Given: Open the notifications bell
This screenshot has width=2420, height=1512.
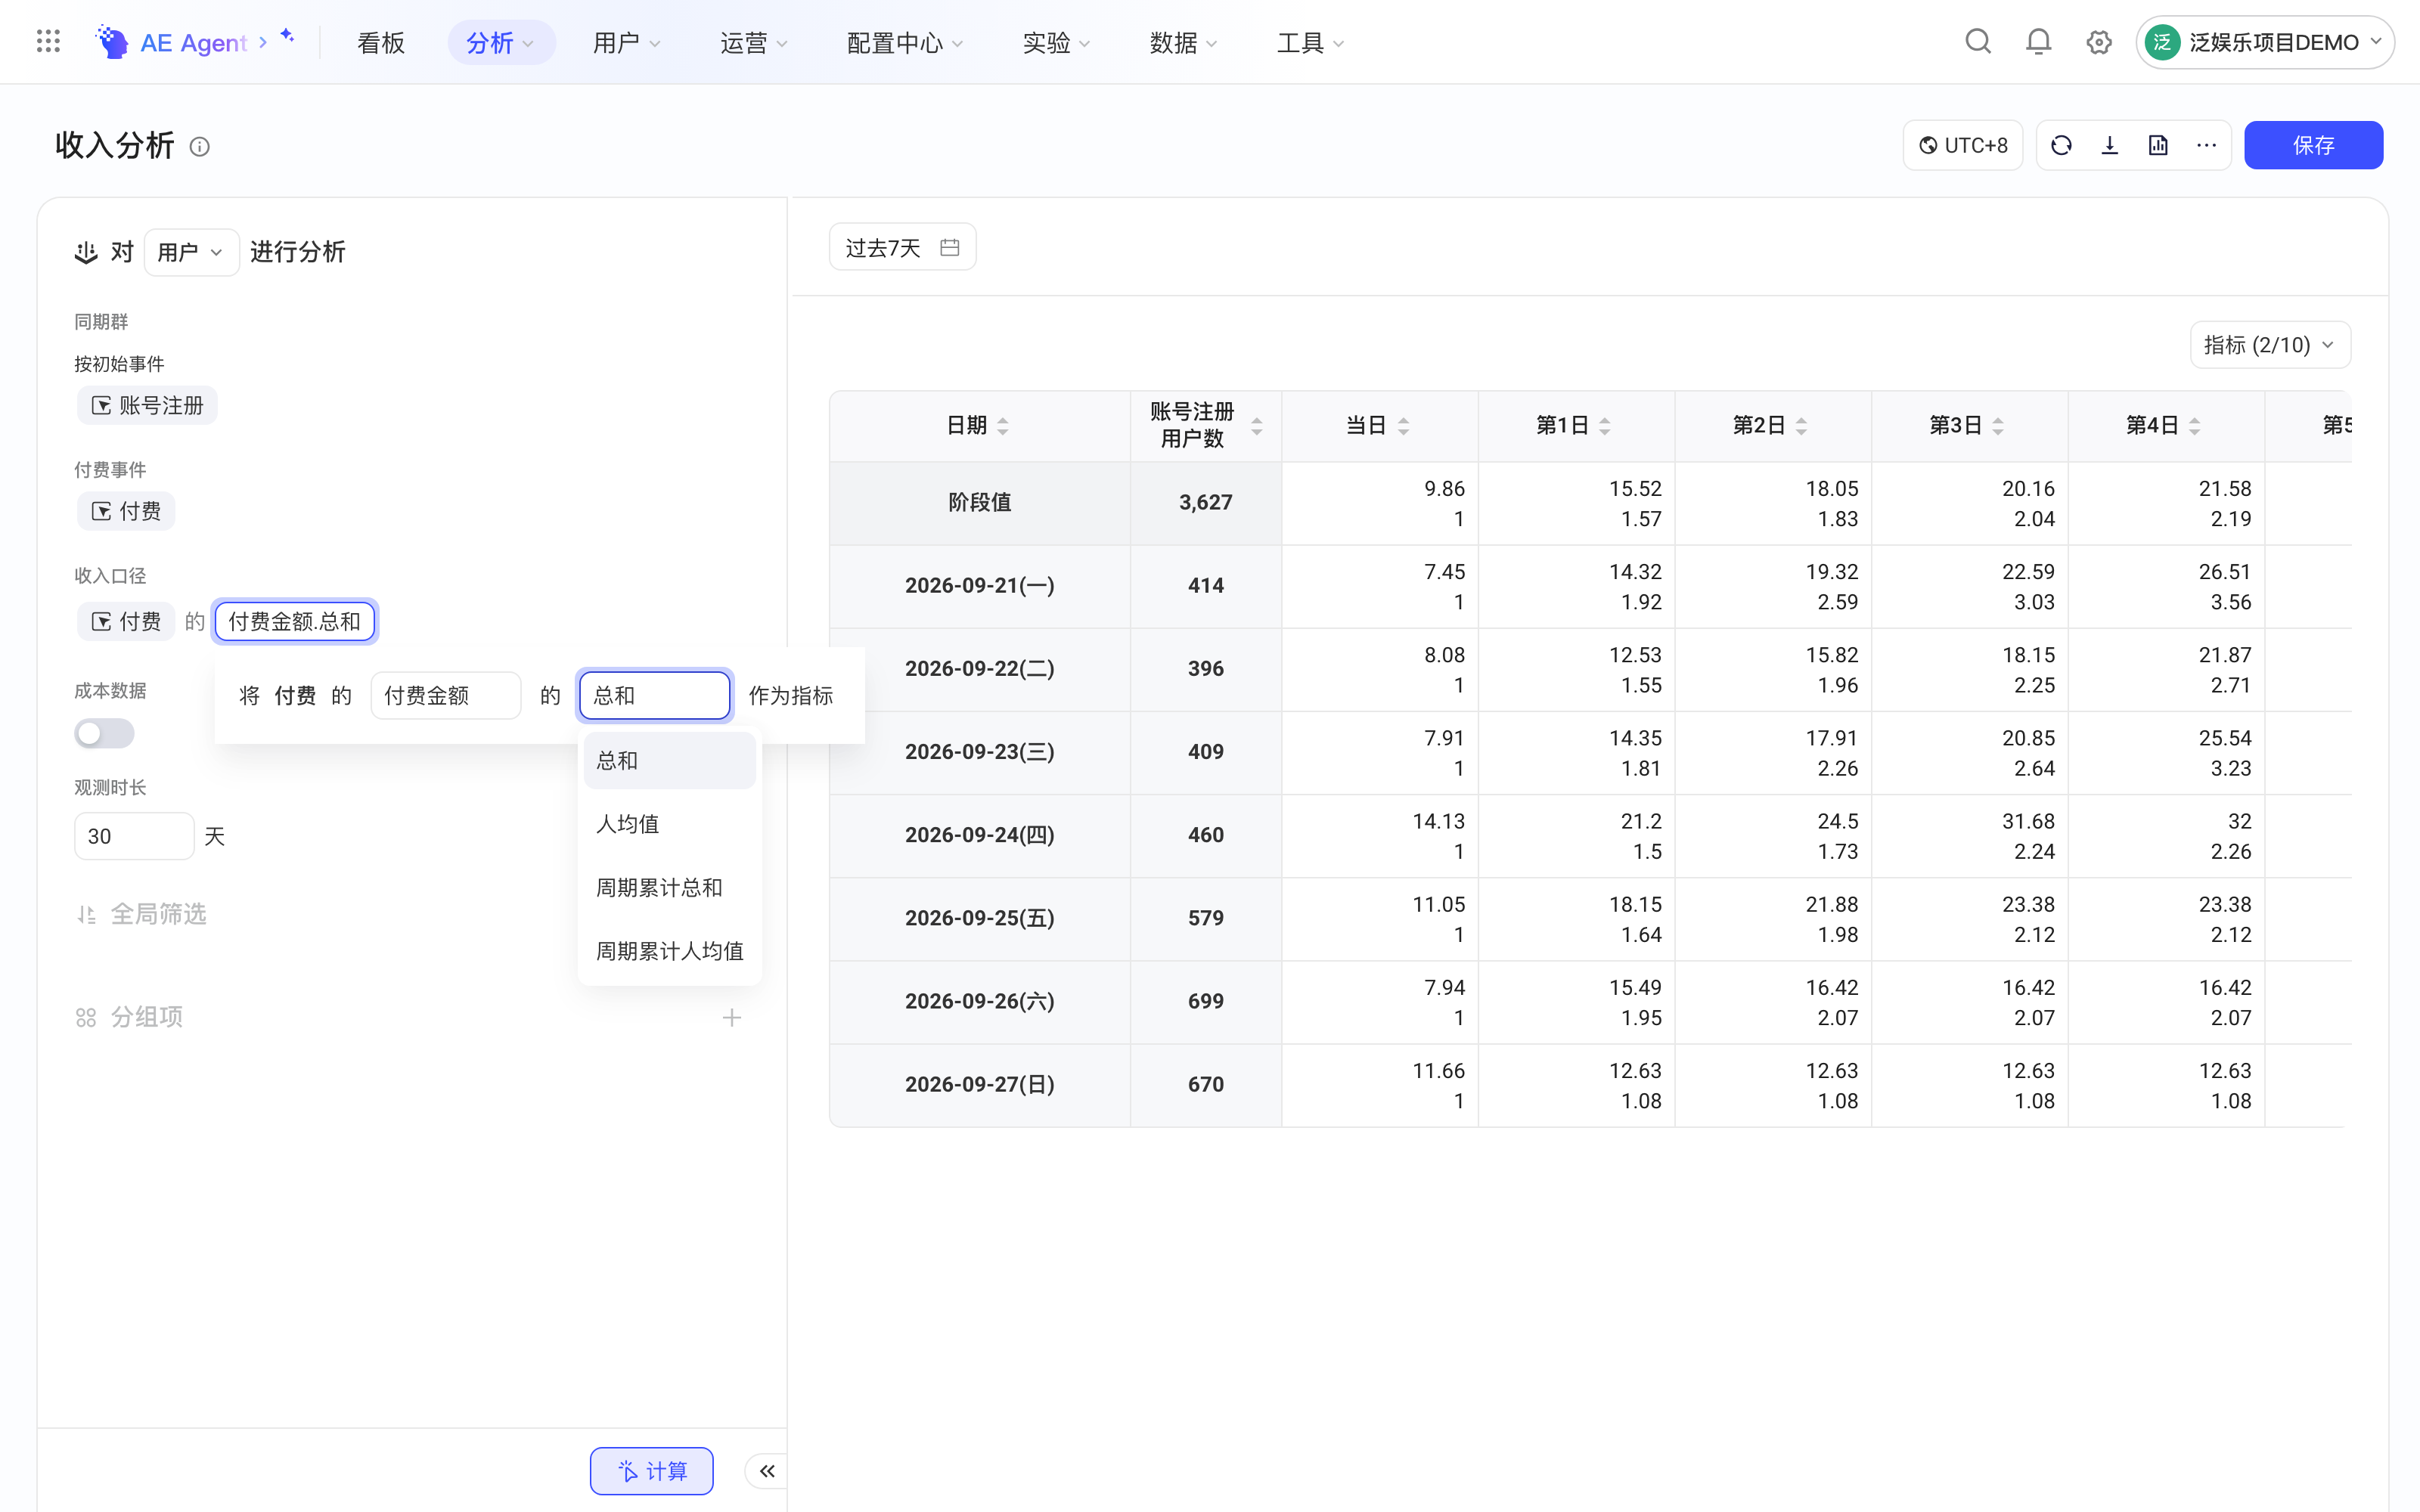Looking at the screenshot, I should [2038, 42].
